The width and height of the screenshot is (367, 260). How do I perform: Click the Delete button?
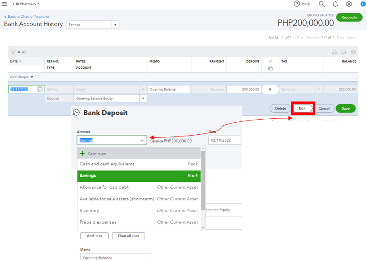[280, 108]
